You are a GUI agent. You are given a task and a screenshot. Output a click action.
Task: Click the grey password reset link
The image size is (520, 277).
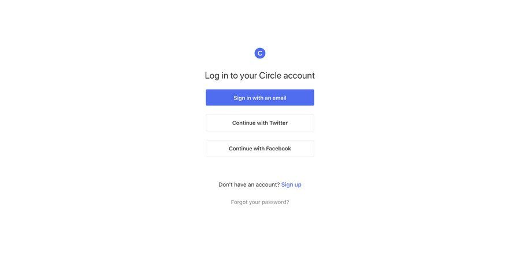tap(259, 202)
